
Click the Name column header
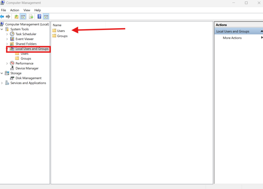[x=57, y=25]
